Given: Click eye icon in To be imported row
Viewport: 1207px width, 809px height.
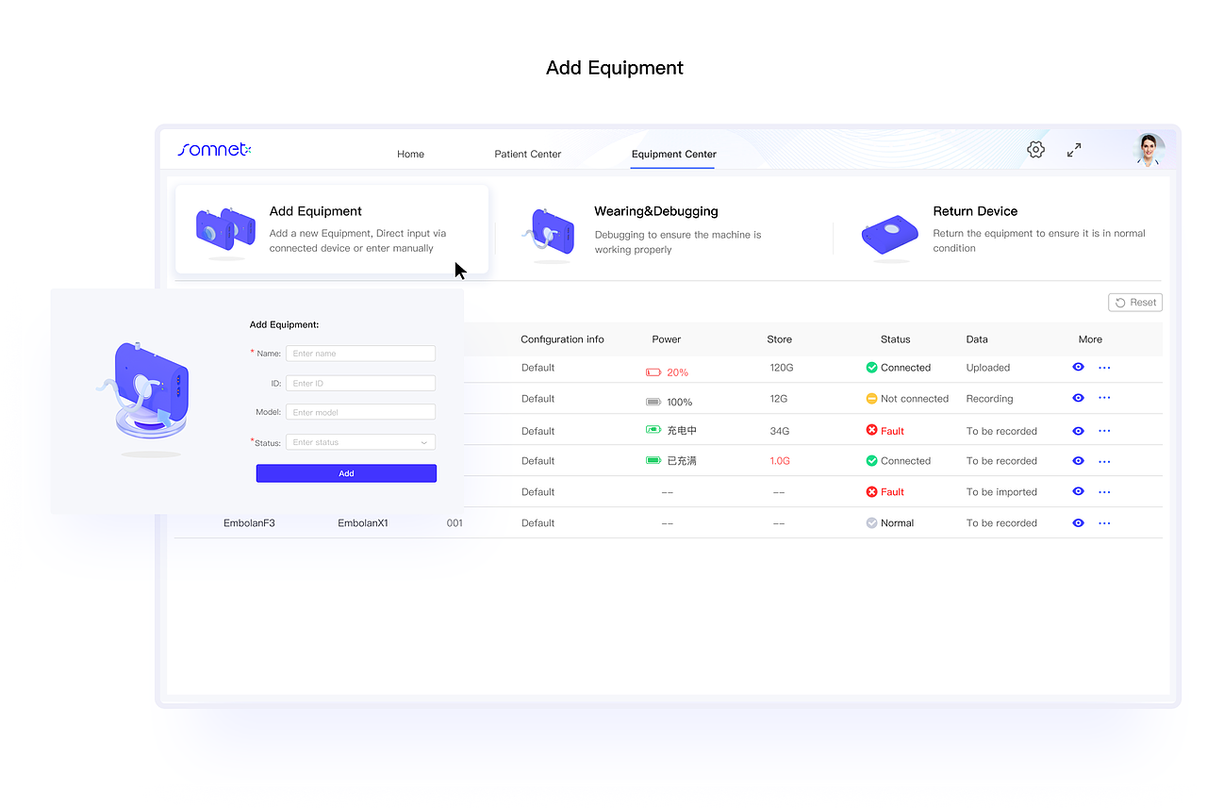Looking at the screenshot, I should 1079,491.
